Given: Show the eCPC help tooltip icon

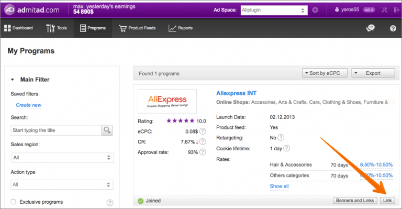Looking at the screenshot, I should (x=203, y=131).
